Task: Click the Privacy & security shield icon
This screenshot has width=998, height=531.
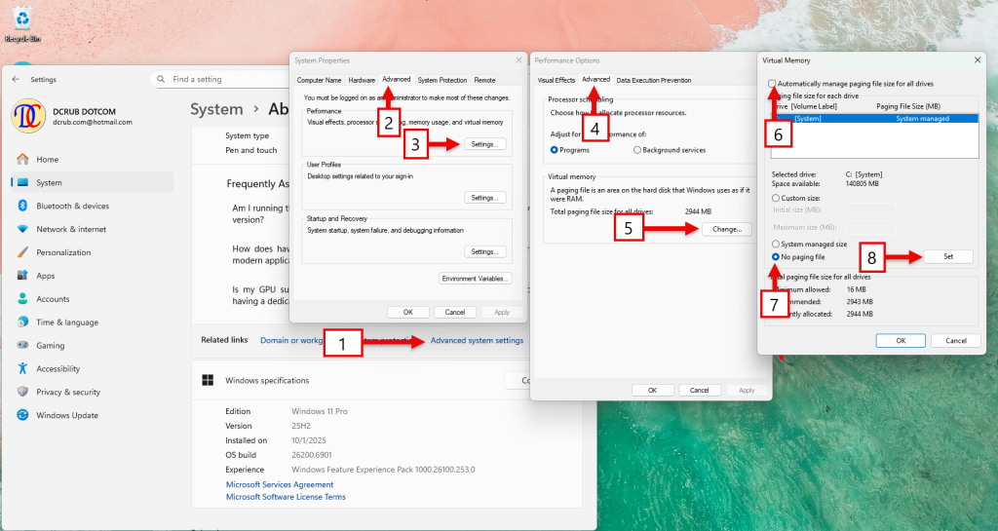Action: [x=23, y=392]
